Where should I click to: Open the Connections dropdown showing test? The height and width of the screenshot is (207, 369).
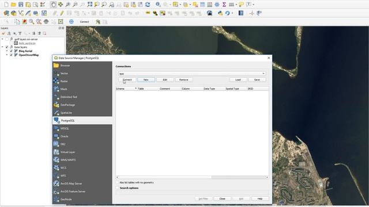[192, 74]
